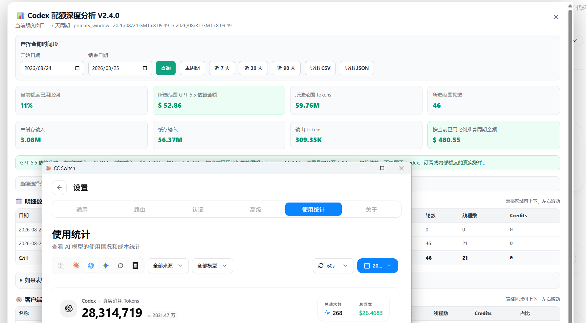Click the 合计 total row label

(x=24, y=258)
